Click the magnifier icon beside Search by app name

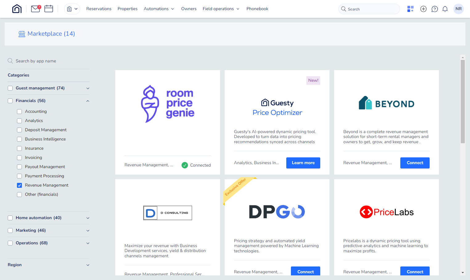pos(10,61)
